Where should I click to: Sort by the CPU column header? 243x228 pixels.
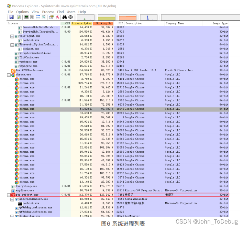[66, 23]
